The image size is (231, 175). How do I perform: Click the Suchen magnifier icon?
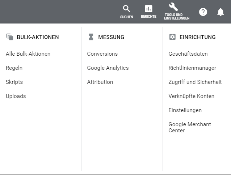click(x=126, y=9)
